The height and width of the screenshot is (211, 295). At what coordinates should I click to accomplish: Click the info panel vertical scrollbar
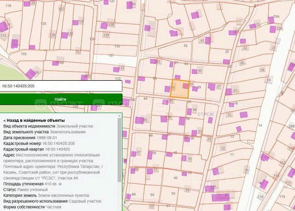pos(119,150)
